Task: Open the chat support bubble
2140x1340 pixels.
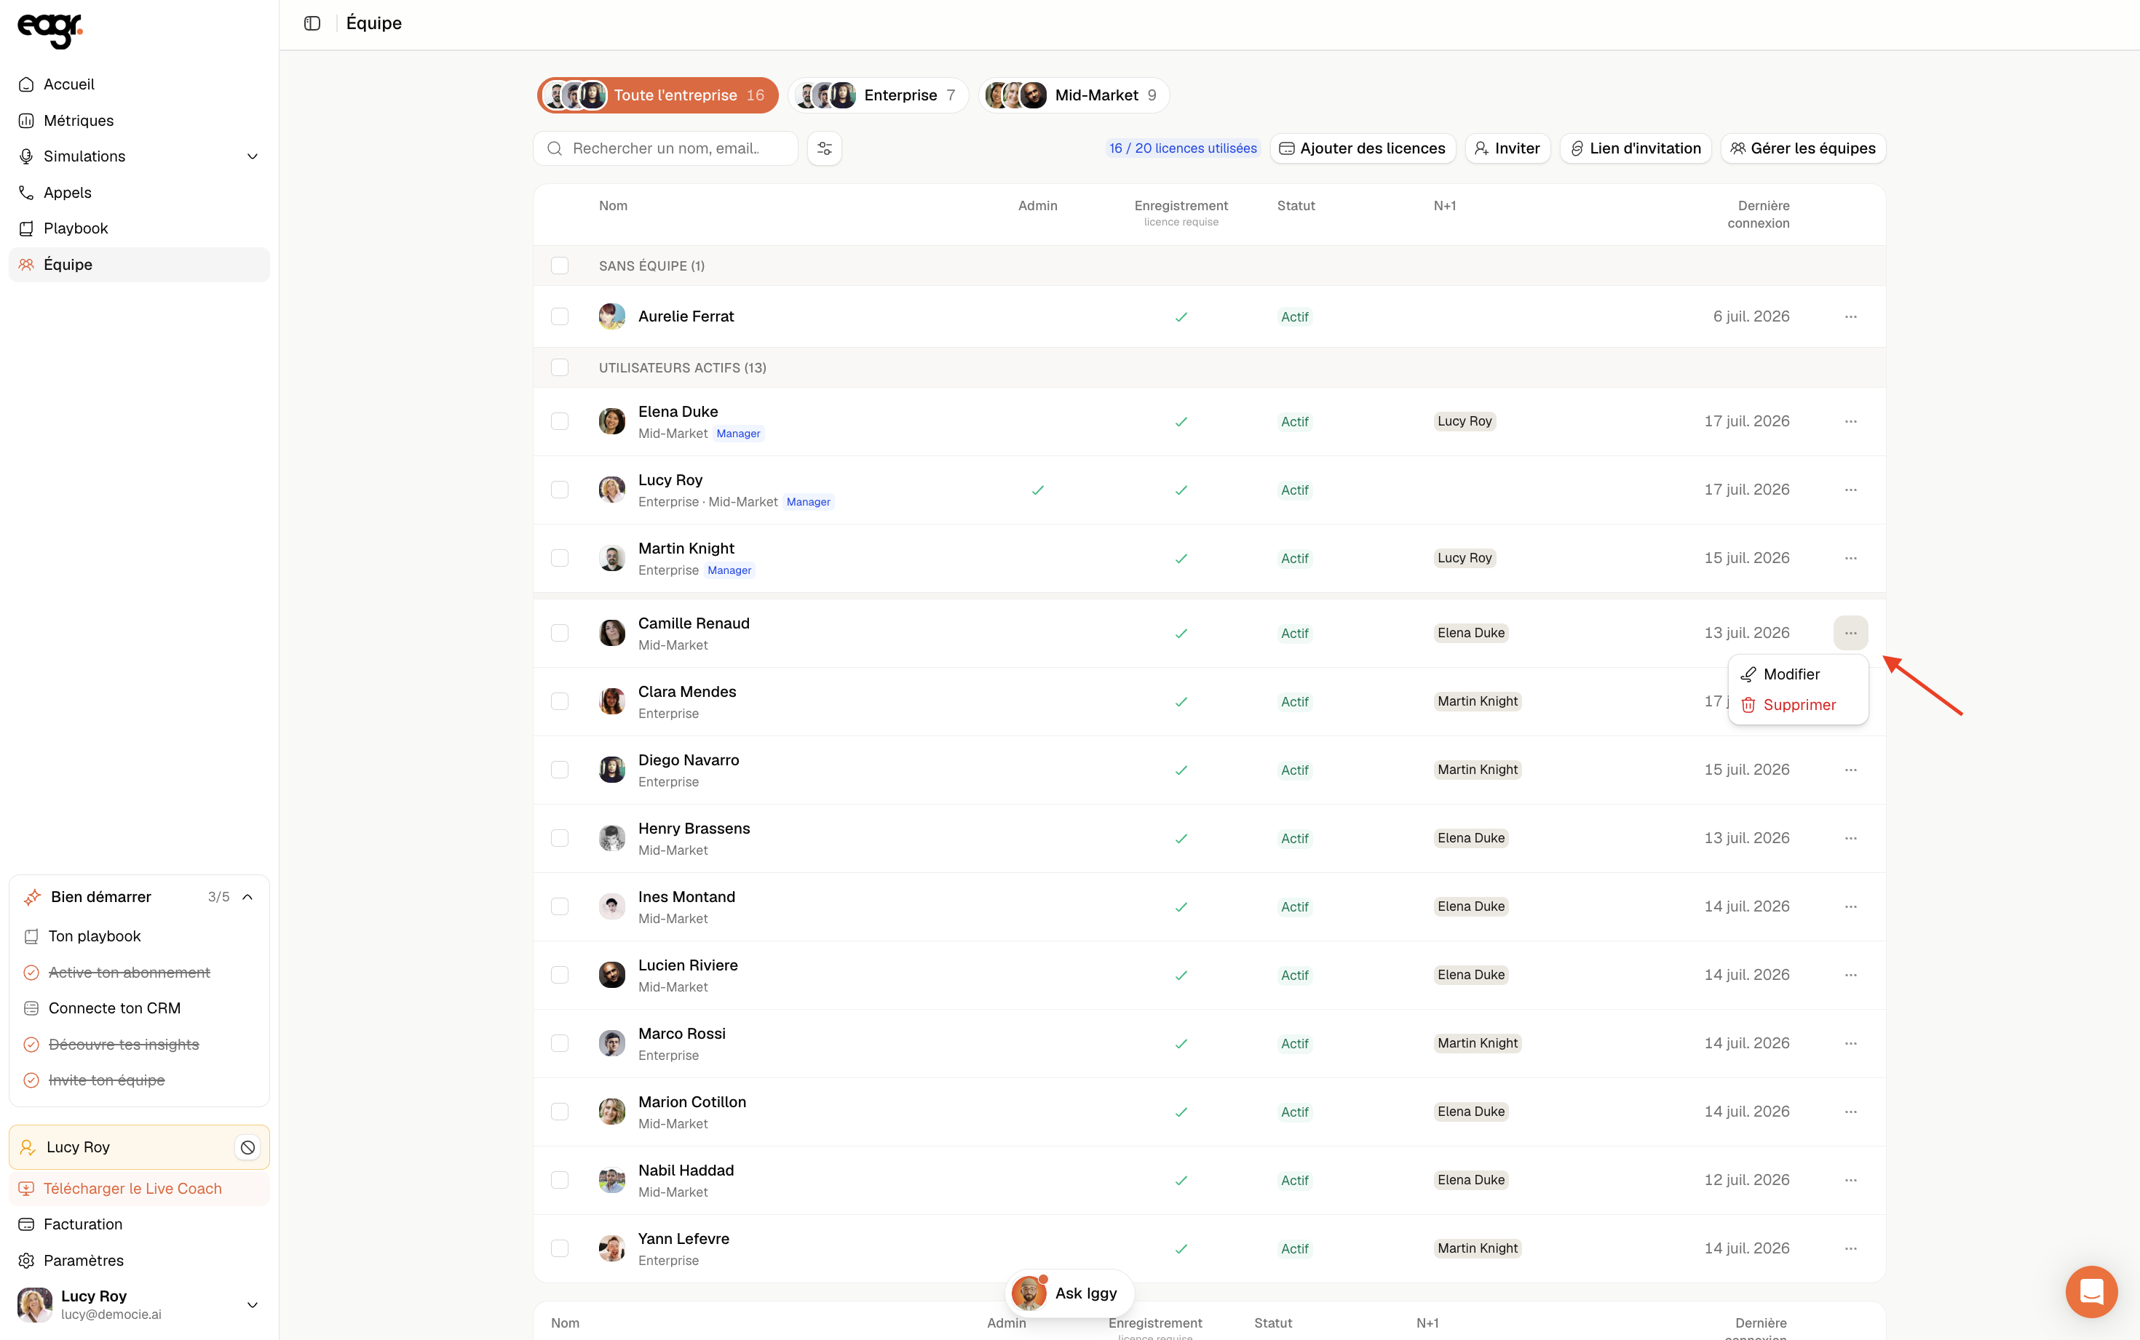Action: tap(2091, 1291)
